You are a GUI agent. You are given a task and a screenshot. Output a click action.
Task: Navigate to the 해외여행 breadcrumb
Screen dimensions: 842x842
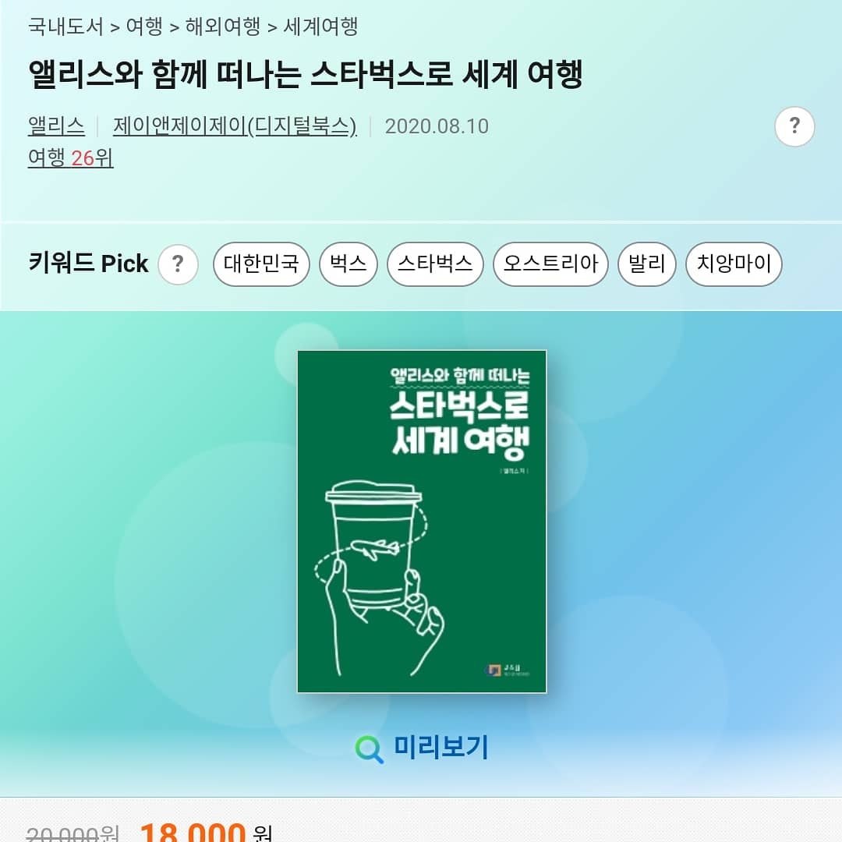222,26
